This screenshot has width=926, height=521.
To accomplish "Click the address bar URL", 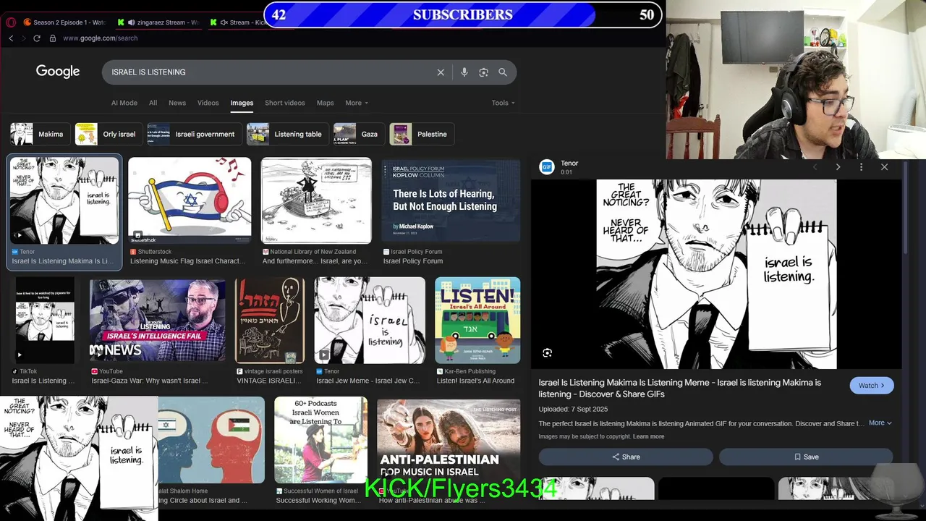I will click(100, 38).
